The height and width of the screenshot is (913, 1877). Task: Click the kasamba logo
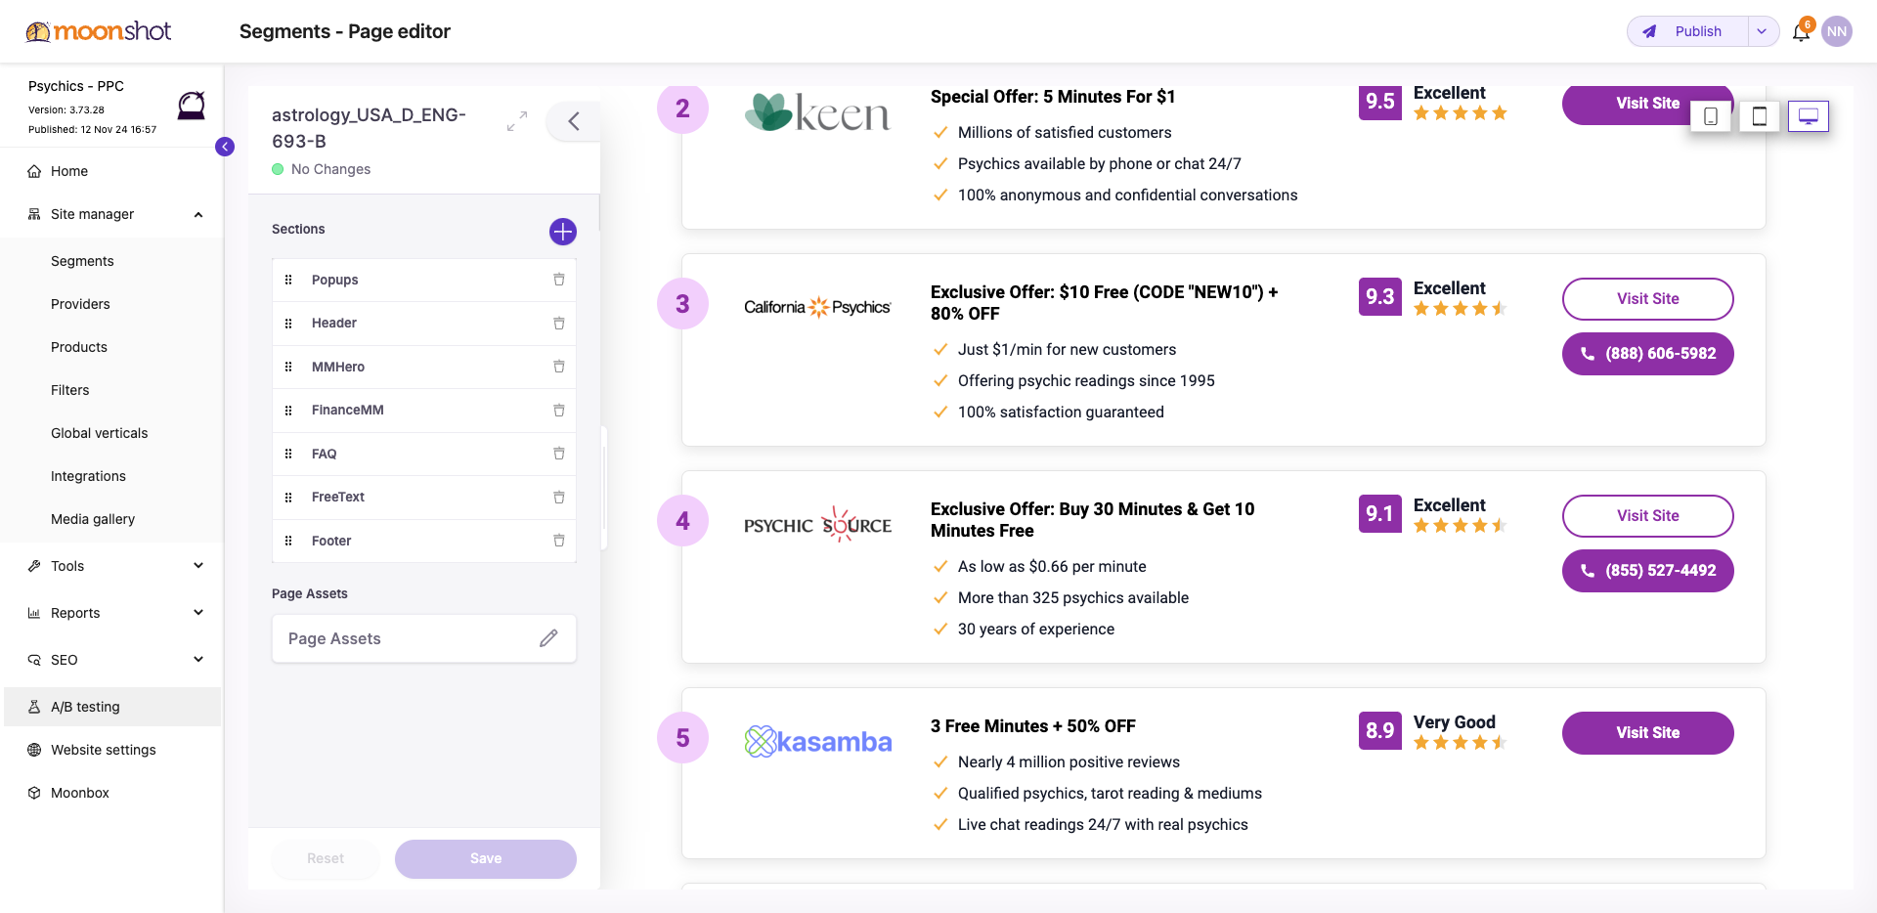[x=817, y=742]
